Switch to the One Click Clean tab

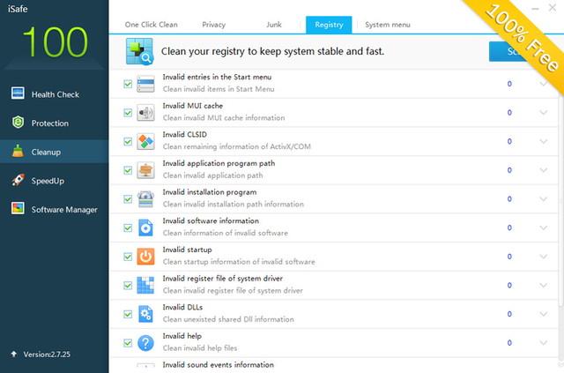151,25
